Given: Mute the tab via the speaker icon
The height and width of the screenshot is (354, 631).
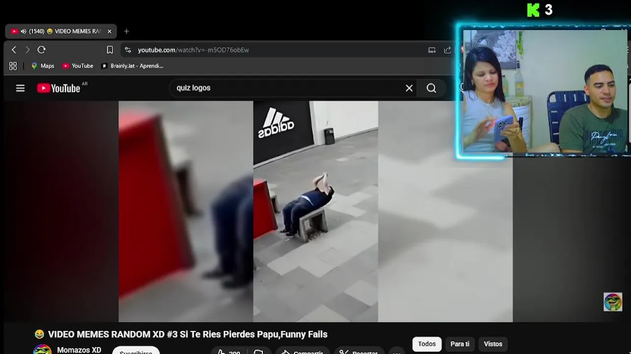Looking at the screenshot, I should (x=23, y=31).
